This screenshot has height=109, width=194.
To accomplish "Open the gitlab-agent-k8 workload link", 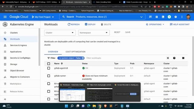I will pos(61,68).
